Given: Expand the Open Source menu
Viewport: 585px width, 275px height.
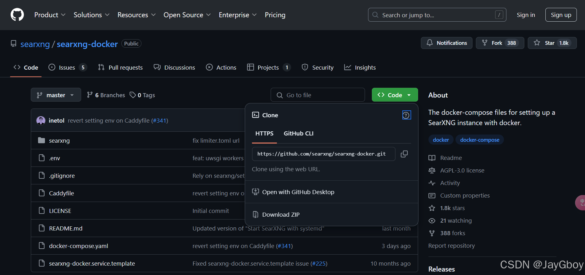Looking at the screenshot, I should point(187,15).
